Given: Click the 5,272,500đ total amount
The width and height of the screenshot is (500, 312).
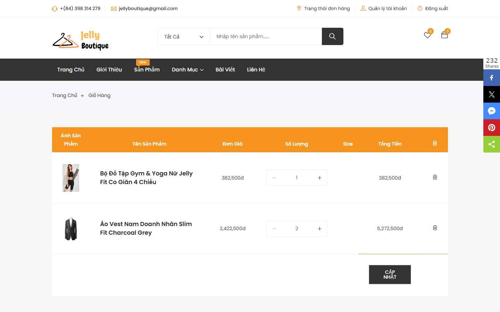Looking at the screenshot, I should click(390, 228).
